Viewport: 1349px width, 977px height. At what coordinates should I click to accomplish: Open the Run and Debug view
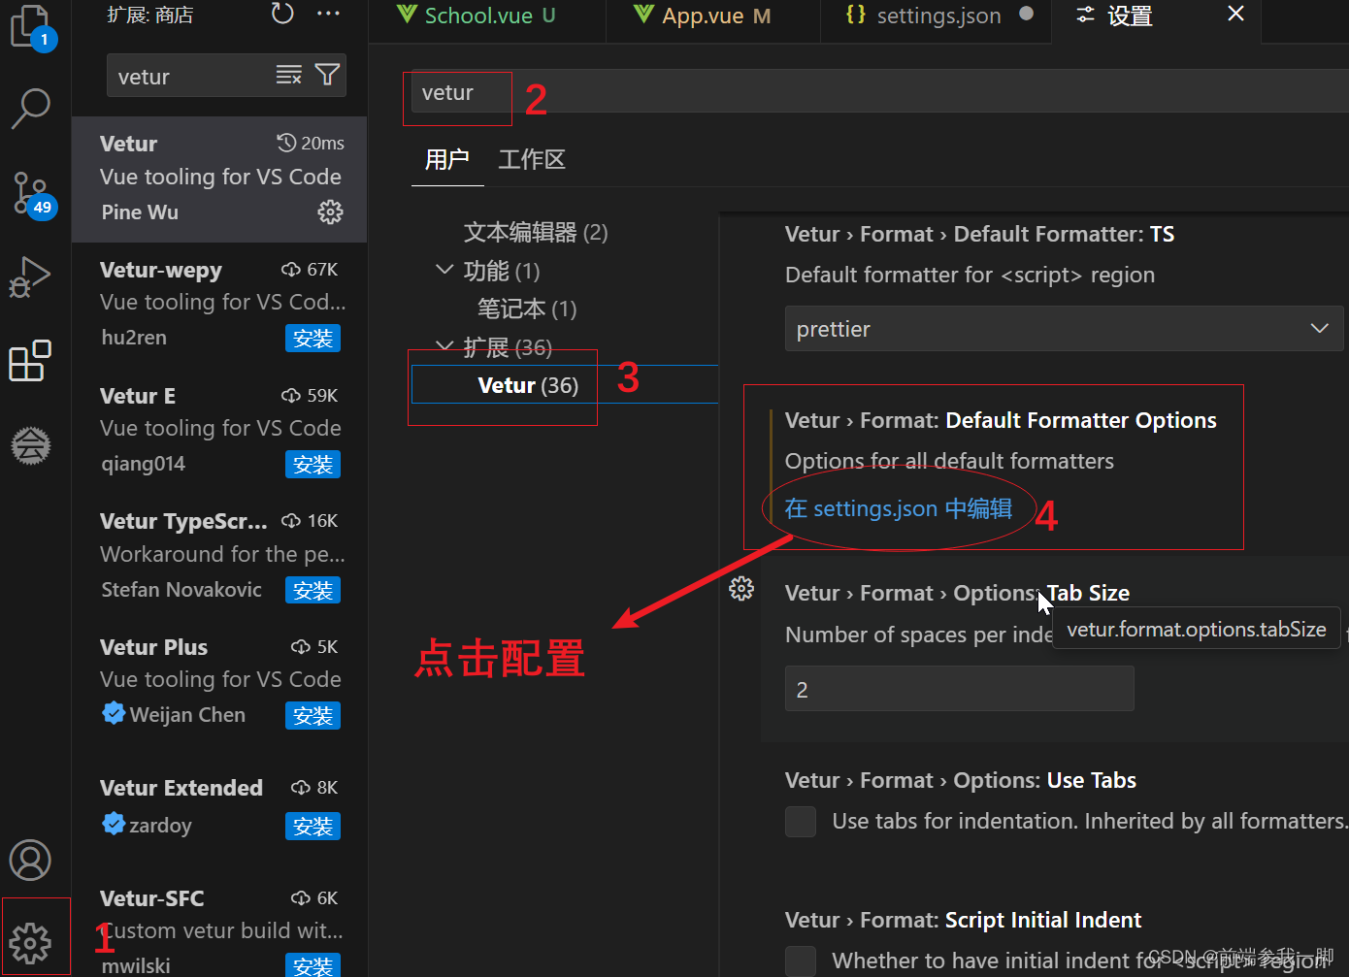[x=32, y=277]
